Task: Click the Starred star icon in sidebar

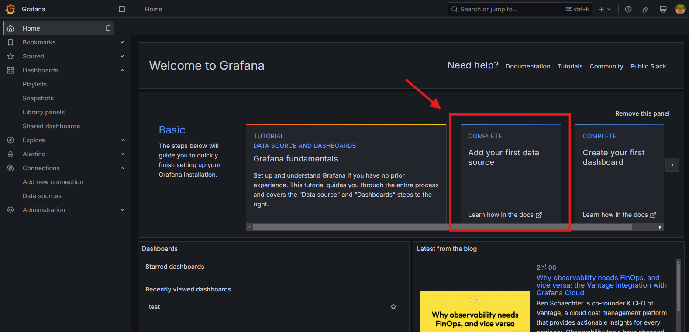Action: 11,56
